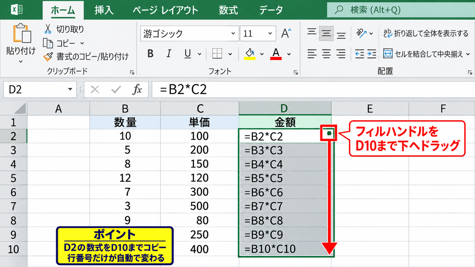
Task: Align cell text to the right
Action: pyautogui.click(x=341, y=54)
